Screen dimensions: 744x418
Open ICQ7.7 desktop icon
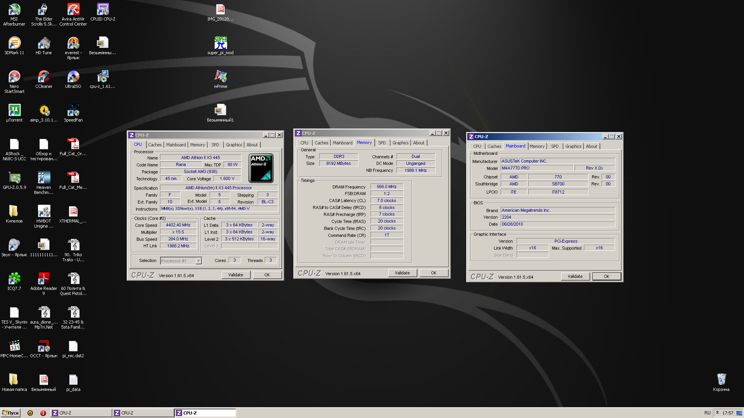point(14,281)
